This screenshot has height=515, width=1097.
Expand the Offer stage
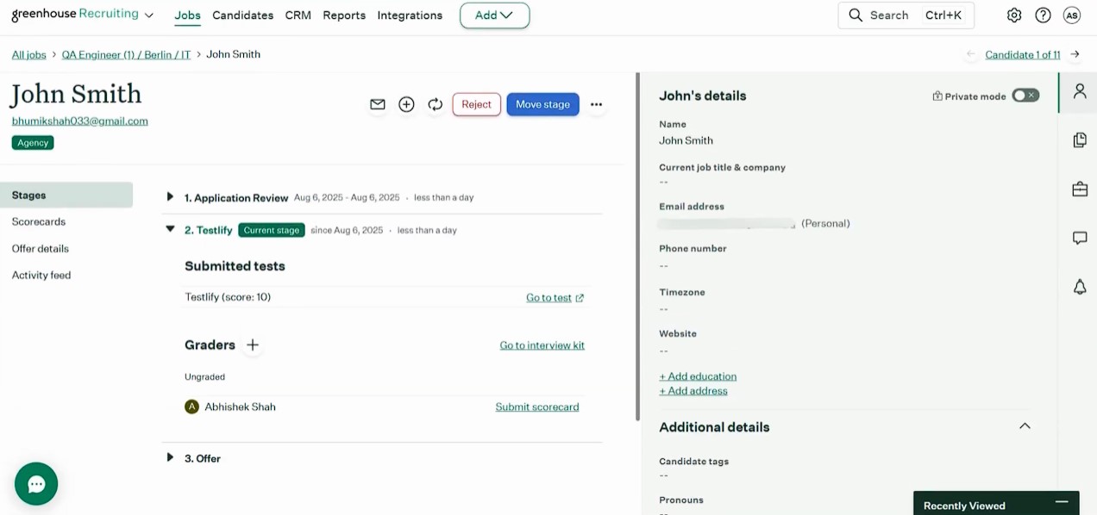click(x=170, y=458)
